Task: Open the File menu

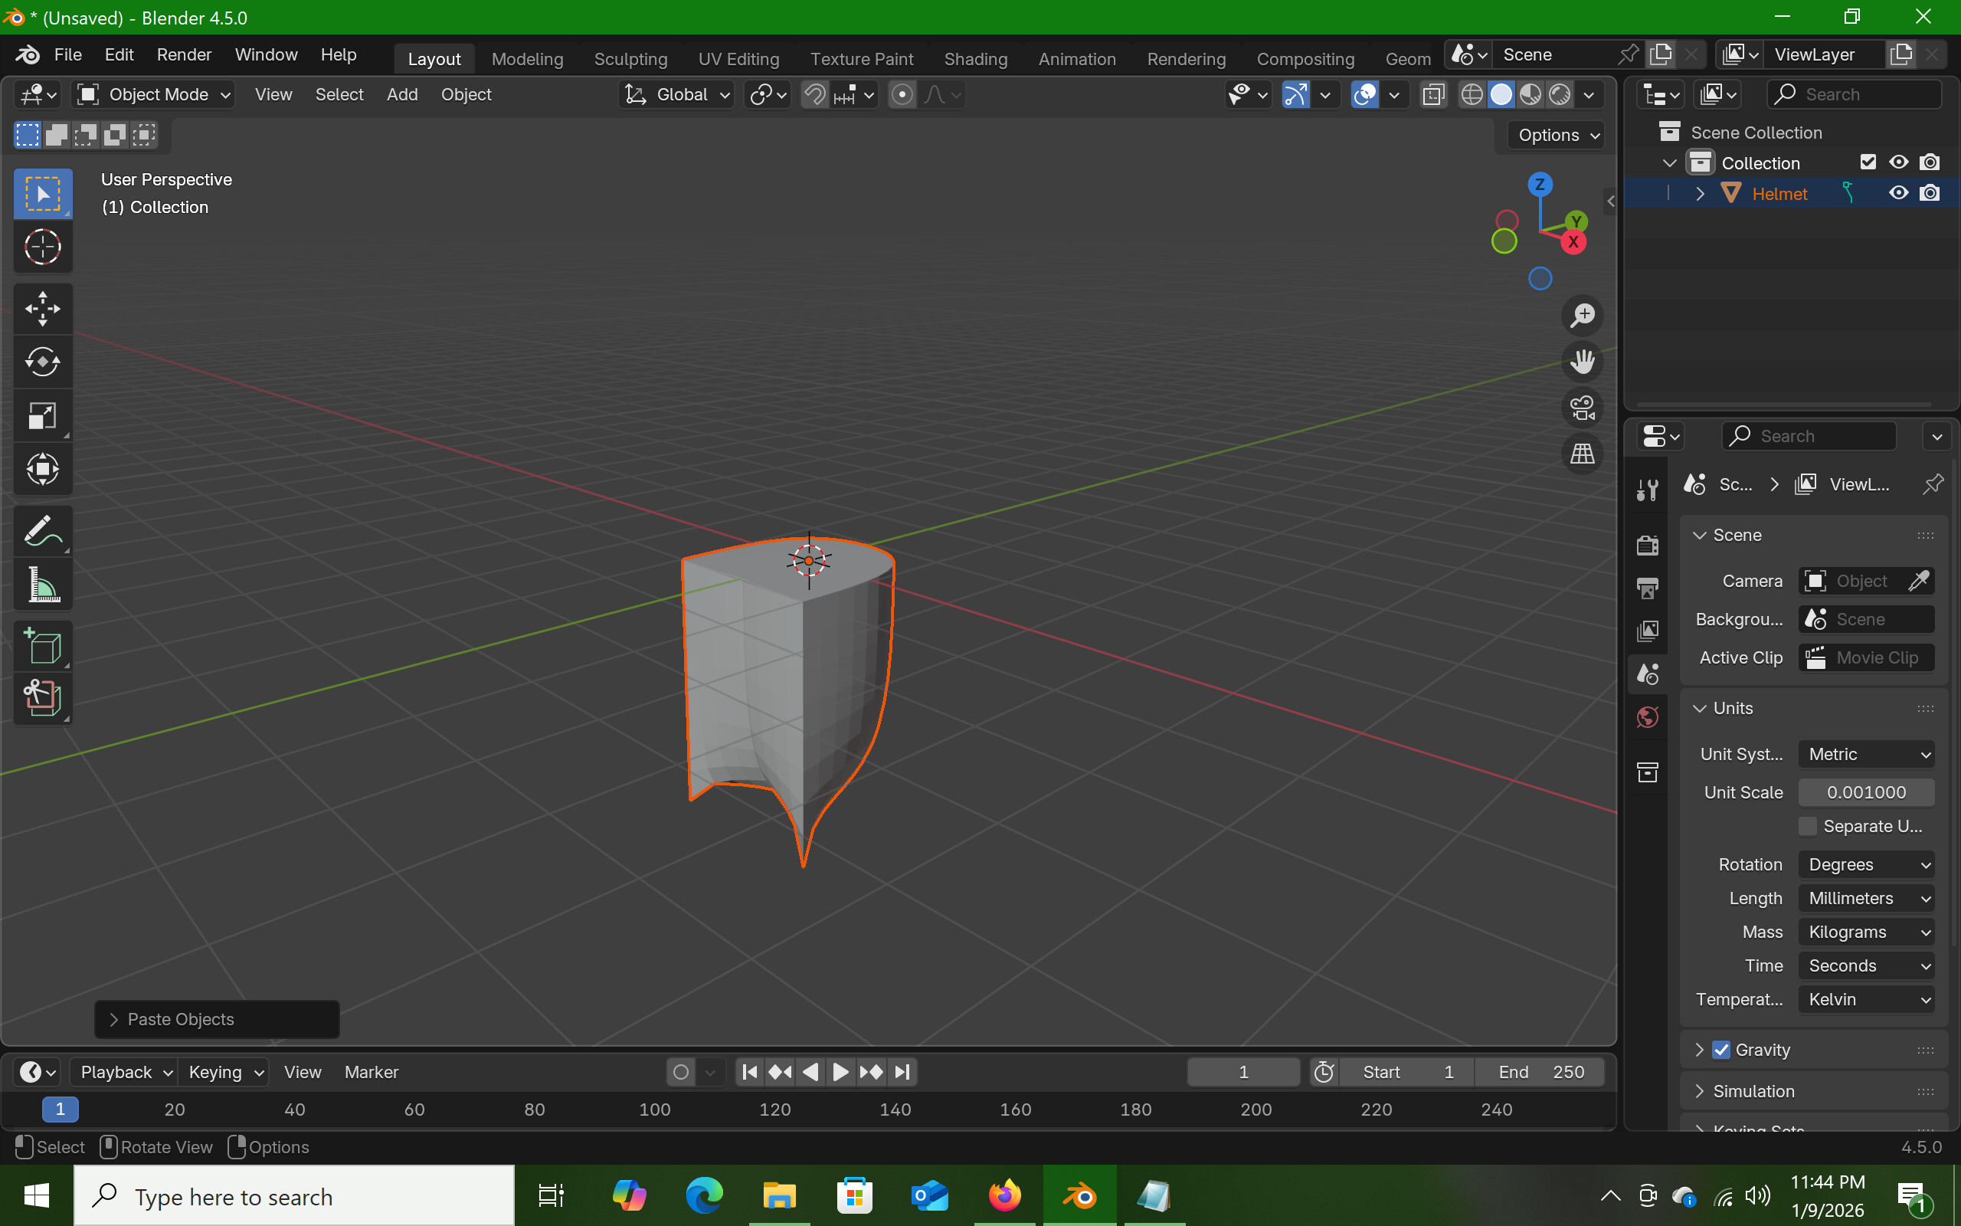Action: (68, 54)
